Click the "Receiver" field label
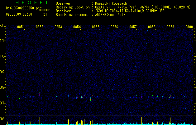196x125 pixels. pos(63,11)
